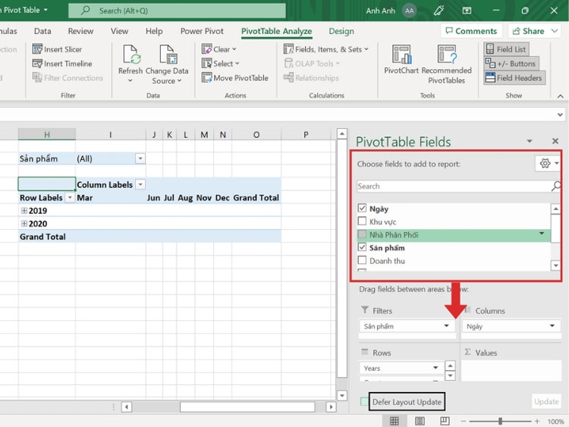Switch to the View tab
Screen dimensions: 569x427
point(119,31)
